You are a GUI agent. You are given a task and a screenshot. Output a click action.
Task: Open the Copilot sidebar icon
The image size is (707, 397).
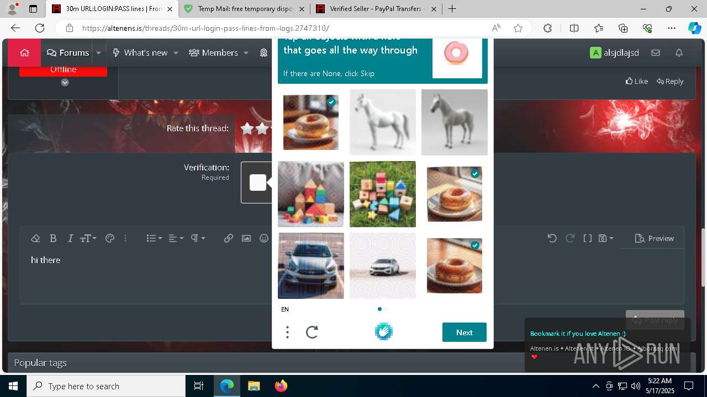coord(694,28)
